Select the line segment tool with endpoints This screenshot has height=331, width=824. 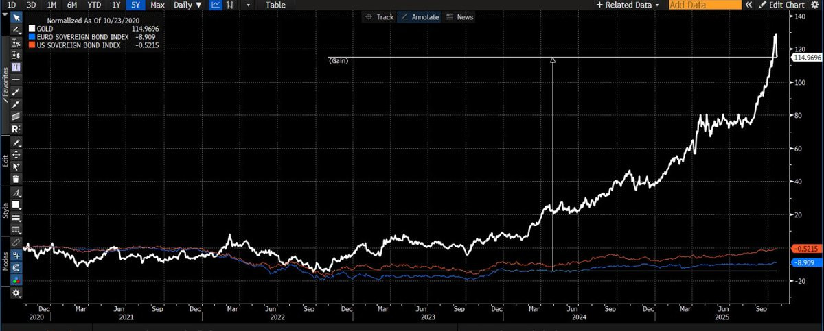click(16, 92)
